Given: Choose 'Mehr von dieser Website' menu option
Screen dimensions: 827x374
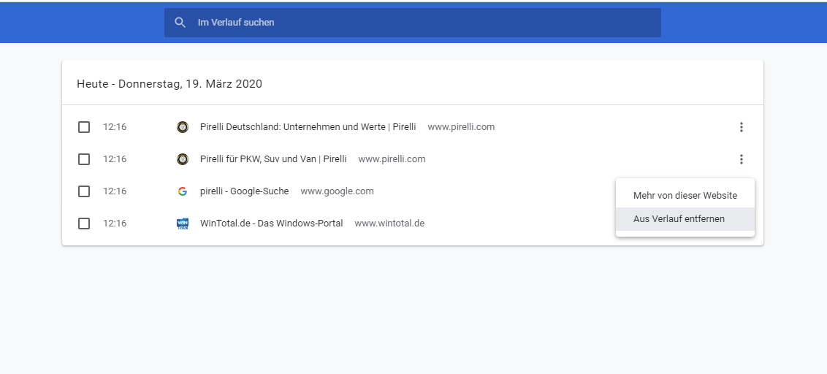Looking at the screenshot, I should click(685, 196).
